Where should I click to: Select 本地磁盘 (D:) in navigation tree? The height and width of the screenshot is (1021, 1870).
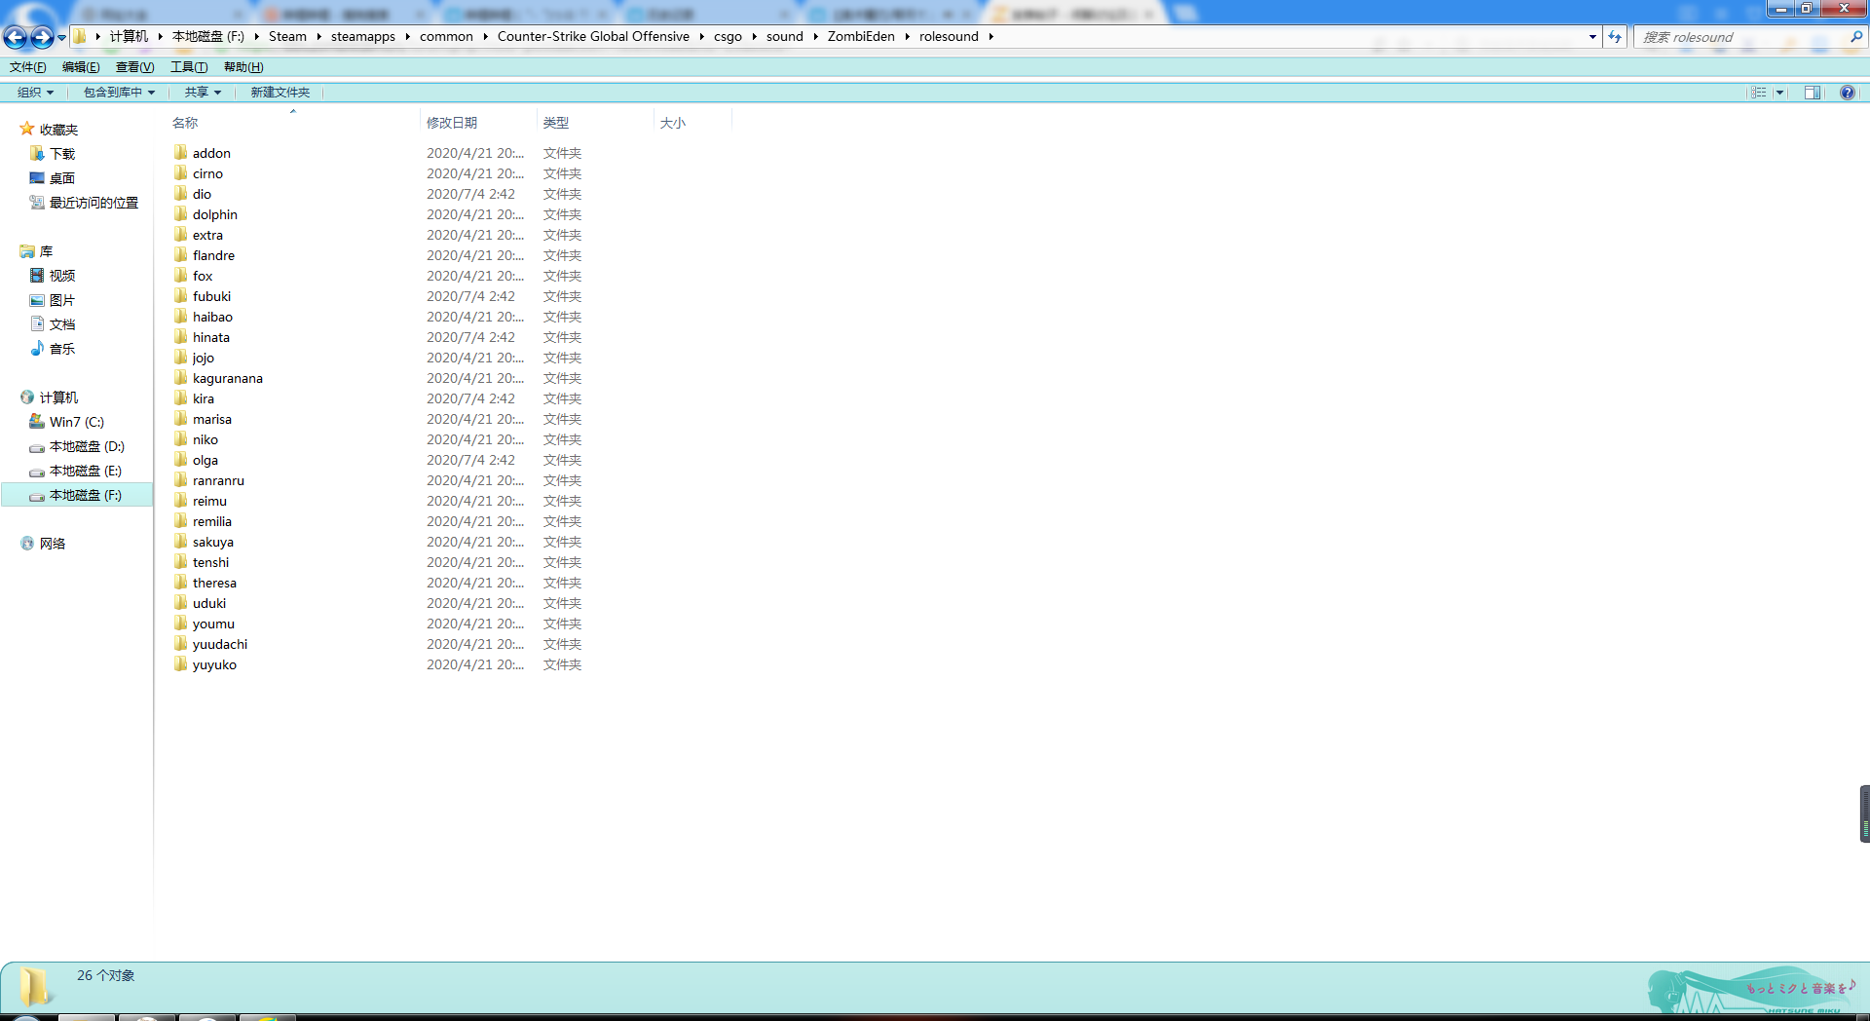[87, 446]
